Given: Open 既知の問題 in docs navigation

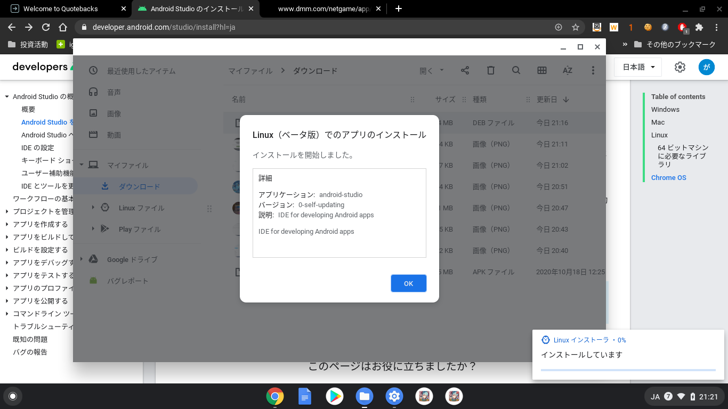Looking at the screenshot, I should [30, 339].
